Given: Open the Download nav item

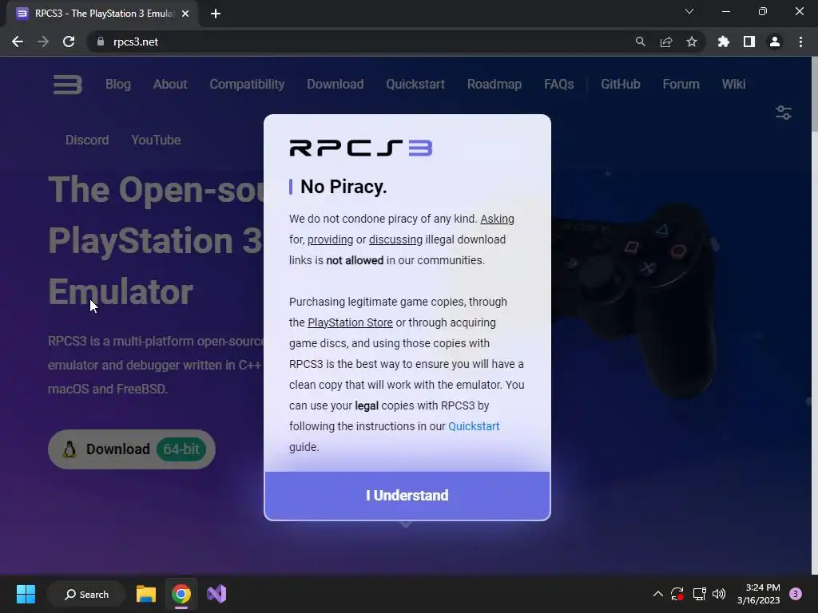Looking at the screenshot, I should 335,84.
